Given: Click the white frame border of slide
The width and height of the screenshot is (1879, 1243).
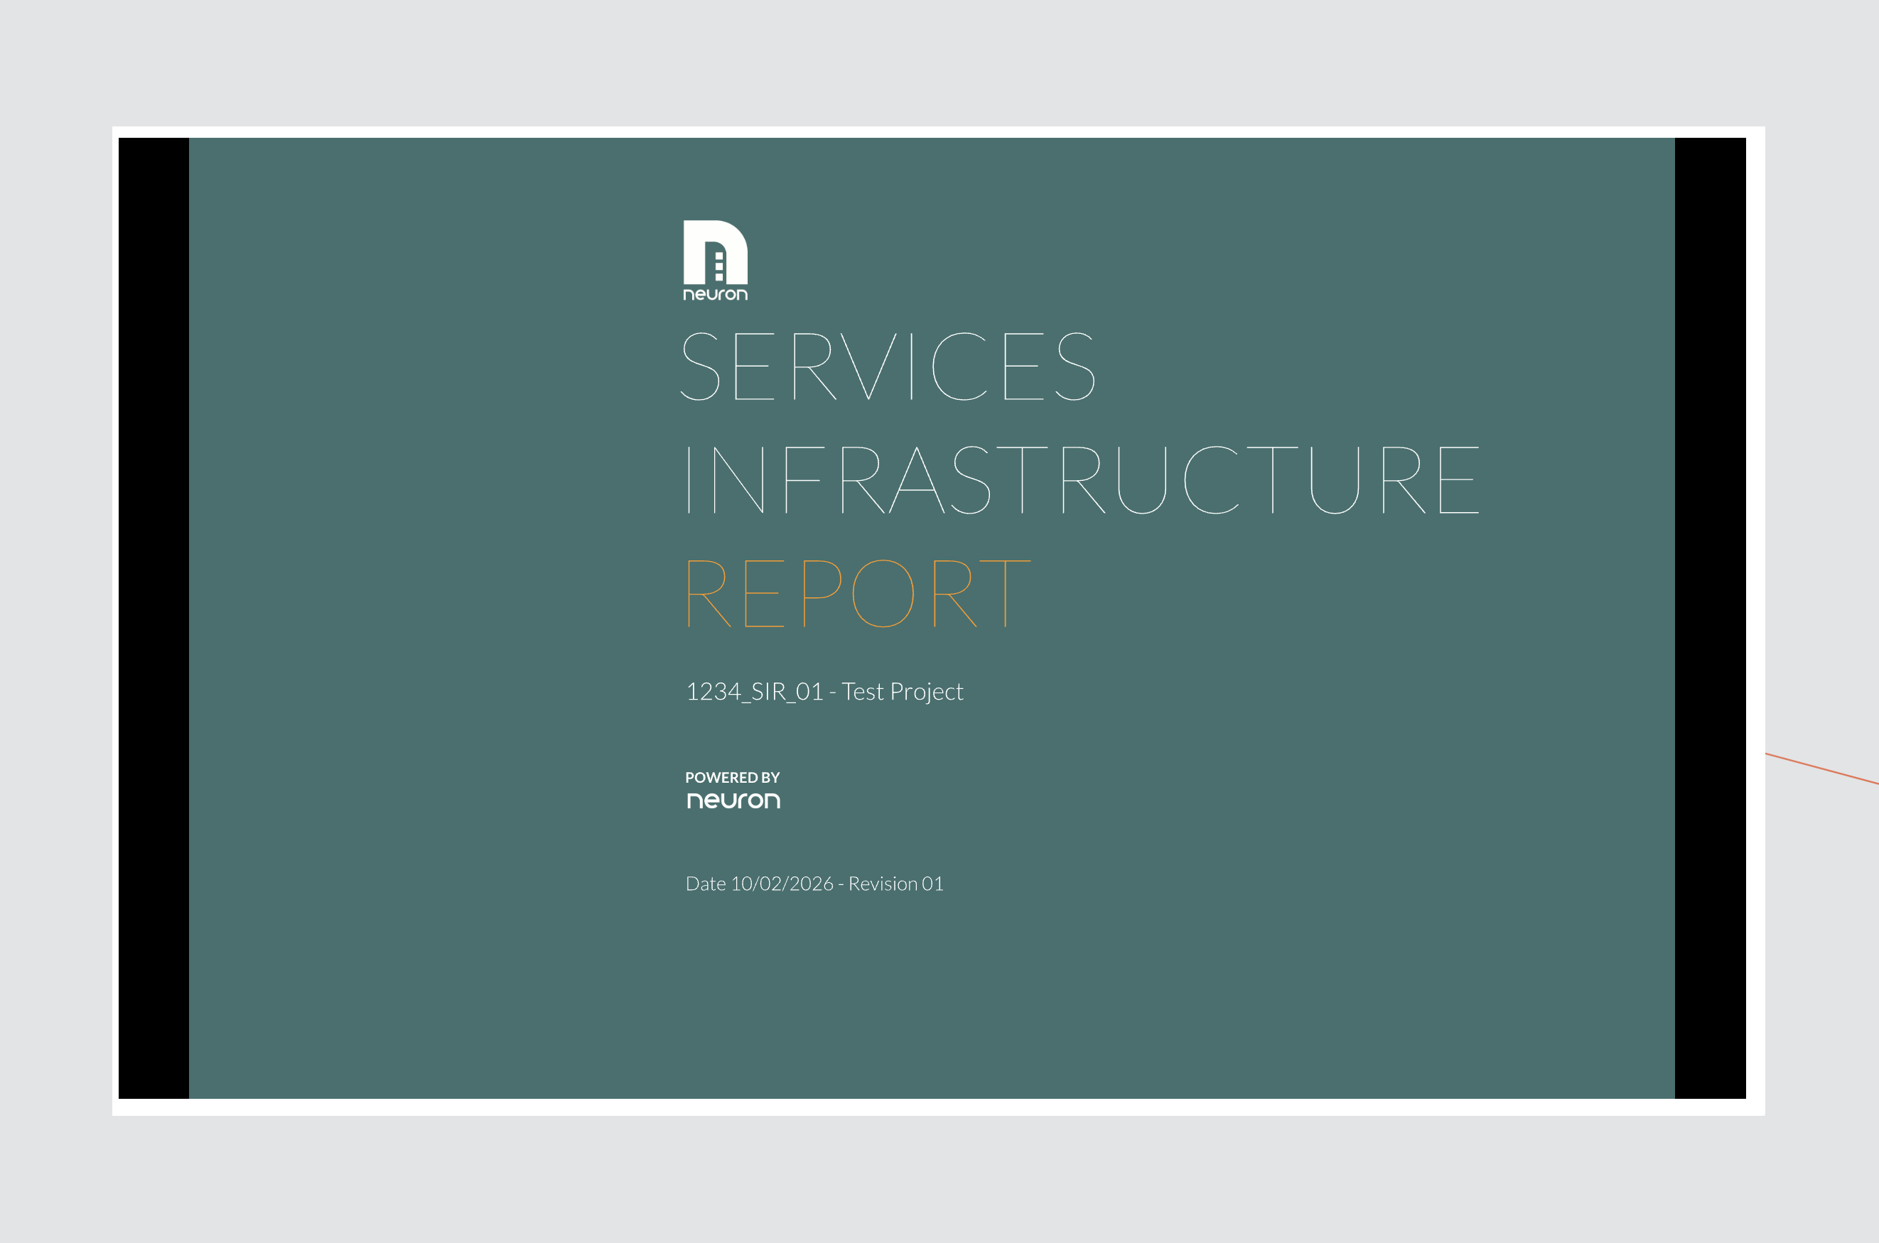Looking at the screenshot, I should tap(936, 1107).
